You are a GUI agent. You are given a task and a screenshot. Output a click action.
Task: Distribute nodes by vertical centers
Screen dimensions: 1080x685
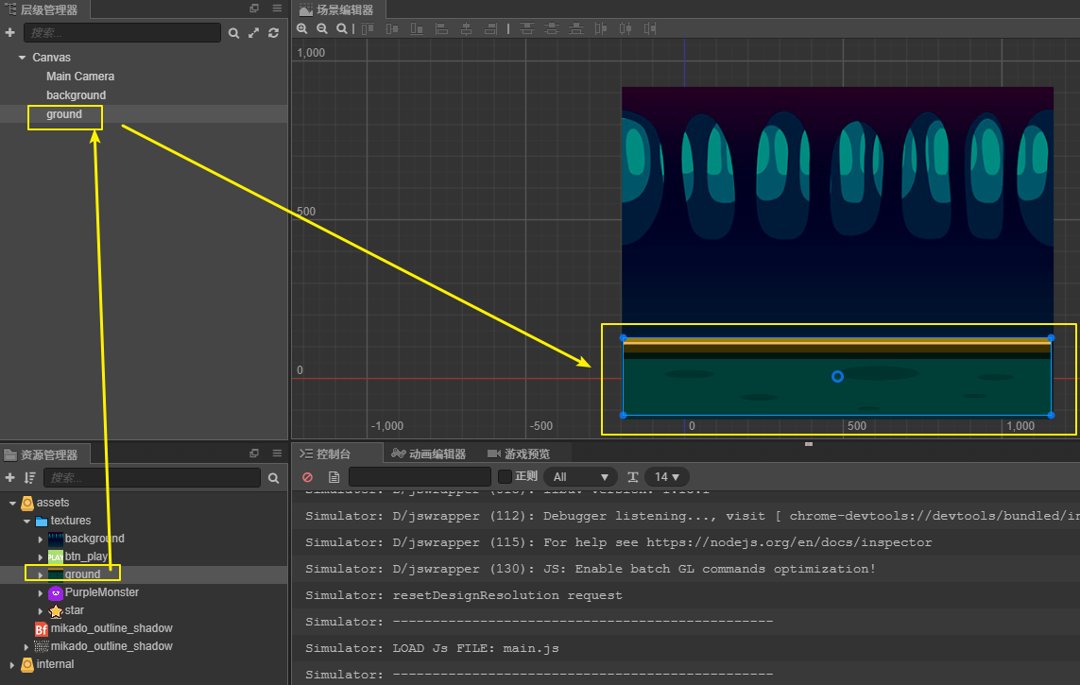[551, 28]
